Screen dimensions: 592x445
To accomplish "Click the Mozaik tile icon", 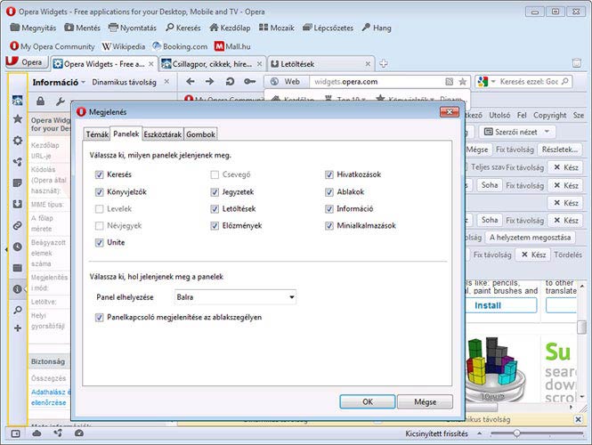I will (x=264, y=28).
